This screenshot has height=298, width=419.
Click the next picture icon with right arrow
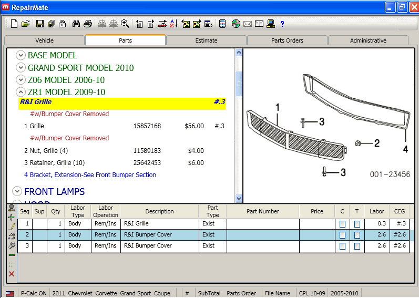click(197, 24)
